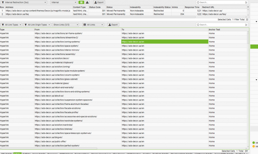Open top search filter options icon
Viewport: 258px width, 154px height.
pos(246,2)
